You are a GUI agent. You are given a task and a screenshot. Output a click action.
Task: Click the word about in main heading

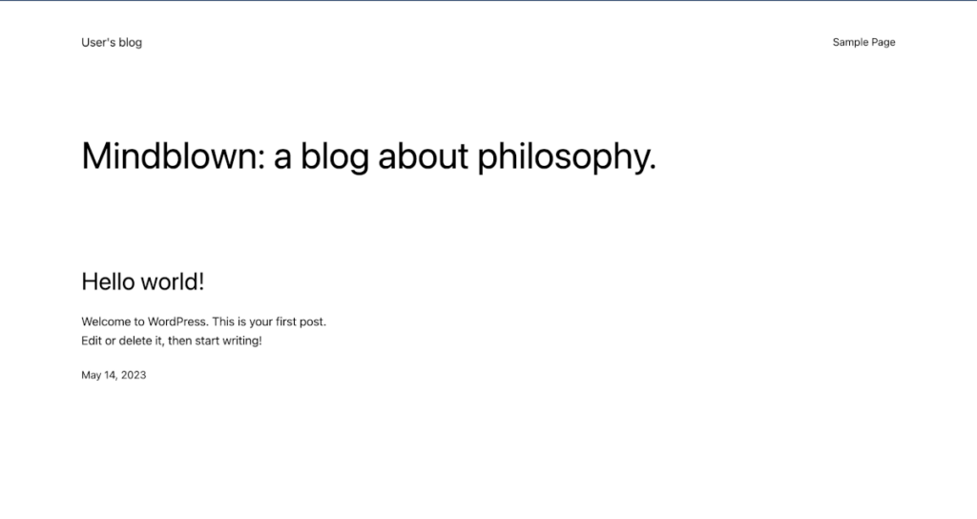(423, 156)
